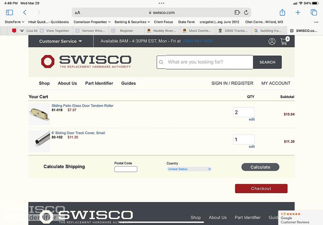Open craigslist June 2012 bookmark
The image size is (323, 225).
tap(219, 22)
